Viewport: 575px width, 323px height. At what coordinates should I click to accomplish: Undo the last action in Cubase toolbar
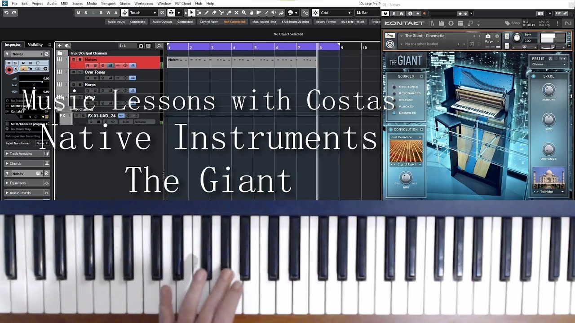click(6, 13)
